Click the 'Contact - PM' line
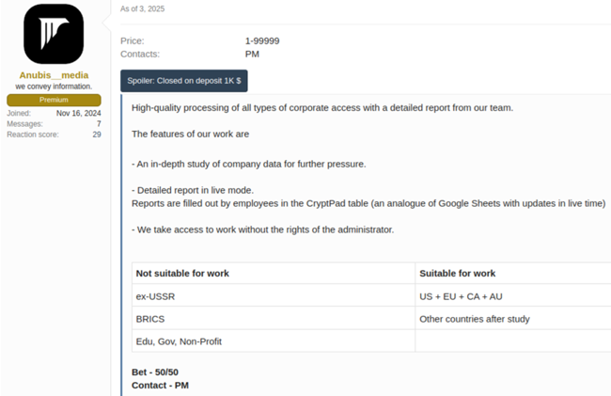The width and height of the screenshot is (611, 396). pos(160,386)
